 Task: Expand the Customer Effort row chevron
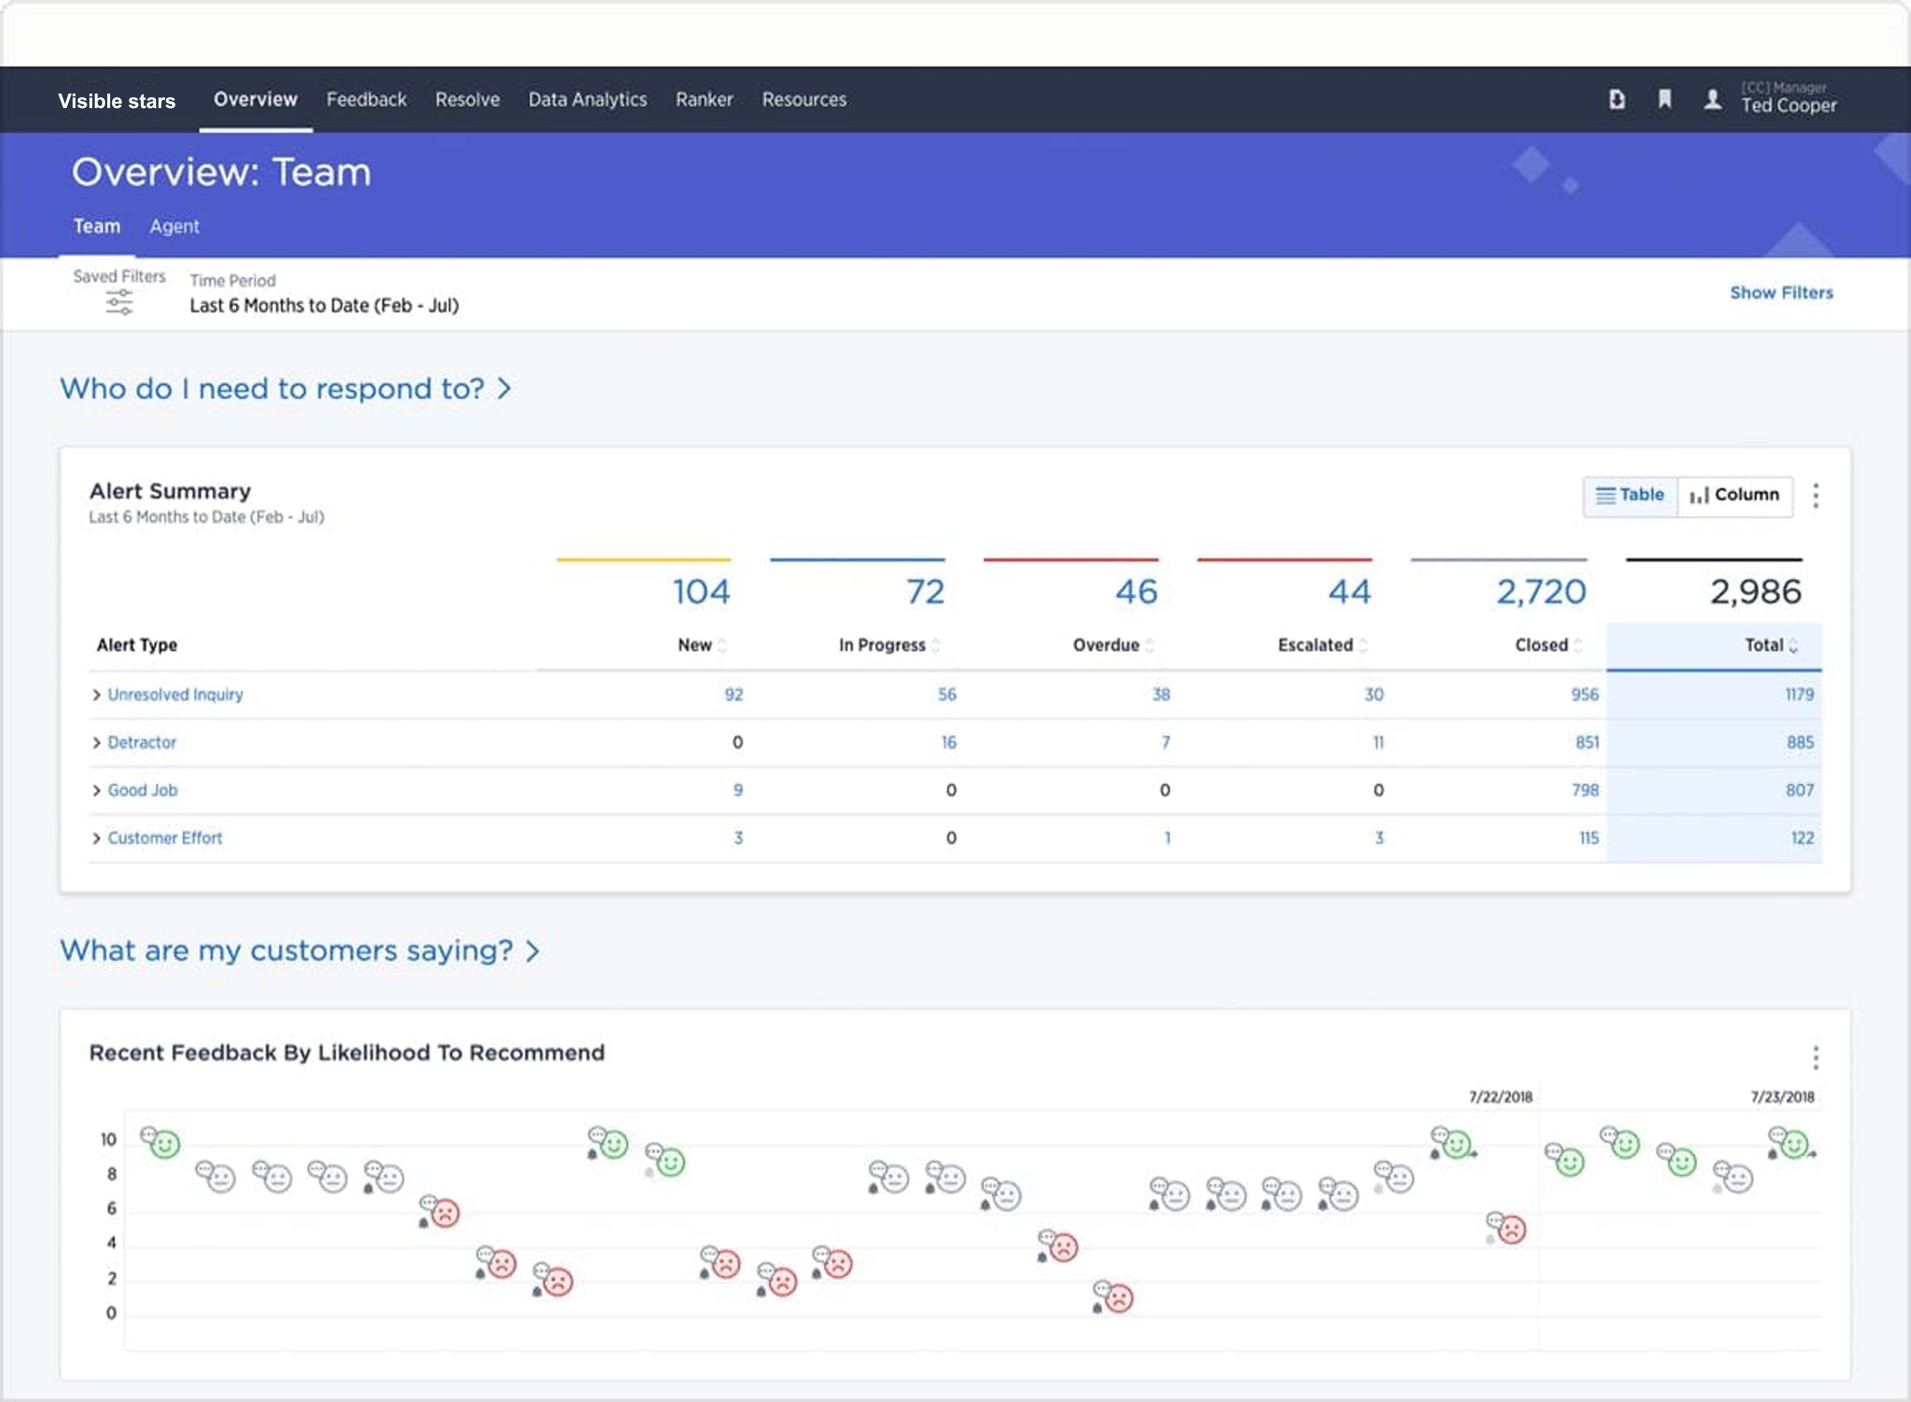tap(96, 838)
